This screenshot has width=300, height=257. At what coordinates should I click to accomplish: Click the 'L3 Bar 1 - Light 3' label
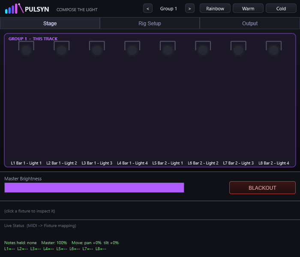coord(97,163)
